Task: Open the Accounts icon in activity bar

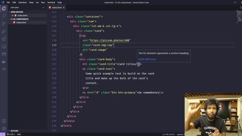Action: click(x=4, y=121)
